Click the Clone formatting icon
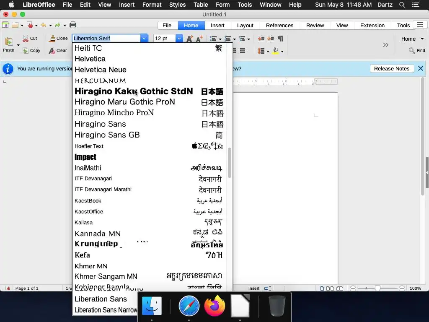The width and height of the screenshot is (429, 322). click(52, 39)
